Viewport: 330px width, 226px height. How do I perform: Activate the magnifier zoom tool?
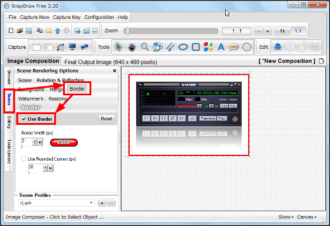145,47
